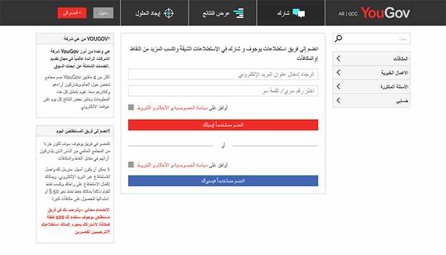Tick the agreement checkbox above red button
This screenshot has height=255, width=446.
click(x=131, y=107)
